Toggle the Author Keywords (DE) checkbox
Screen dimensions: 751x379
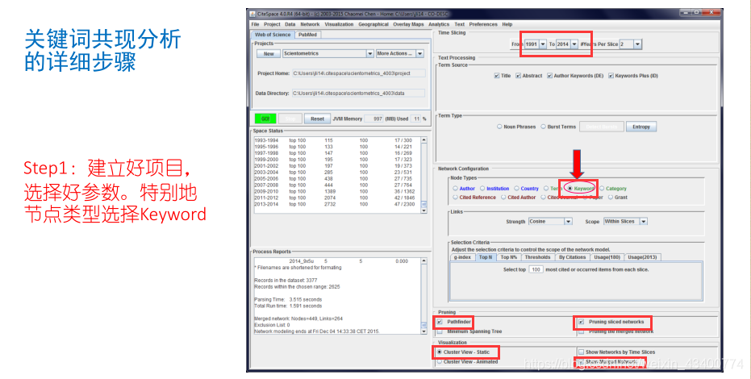pyautogui.click(x=550, y=76)
